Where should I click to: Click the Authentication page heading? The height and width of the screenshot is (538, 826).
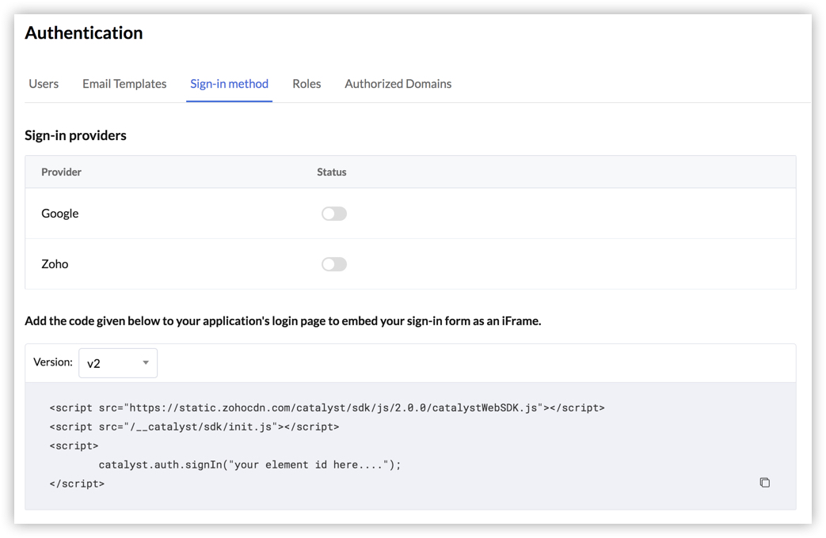84,32
